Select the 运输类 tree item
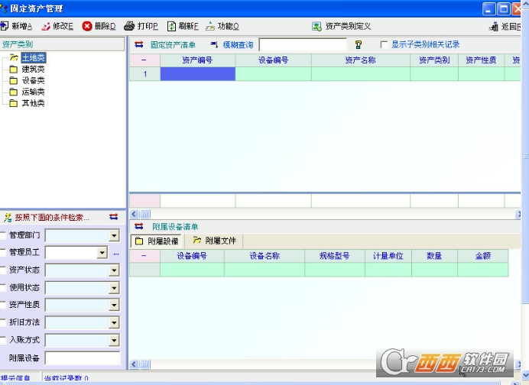 tap(33, 92)
